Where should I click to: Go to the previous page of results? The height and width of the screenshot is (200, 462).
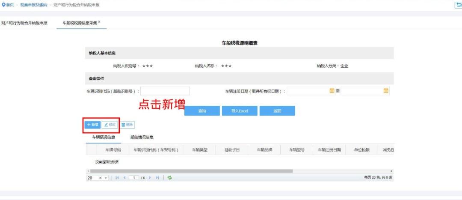pos(124,178)
